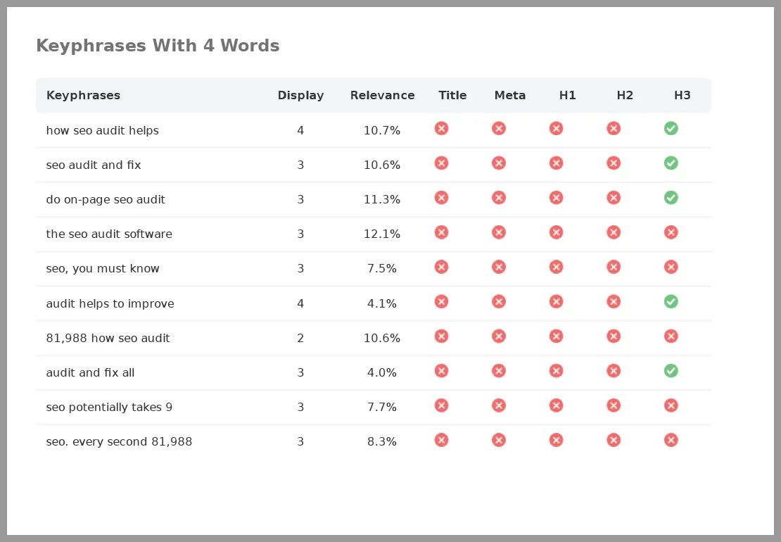Click the Title column header
The image size is (781, 542).
(452, 95)
